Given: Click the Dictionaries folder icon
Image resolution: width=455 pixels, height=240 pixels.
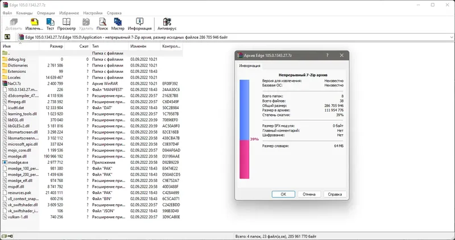Looking at the screenshot, I should 5,65.
